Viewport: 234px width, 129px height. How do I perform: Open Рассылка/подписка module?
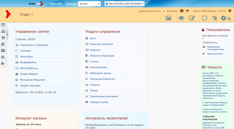tap(102, 79)
